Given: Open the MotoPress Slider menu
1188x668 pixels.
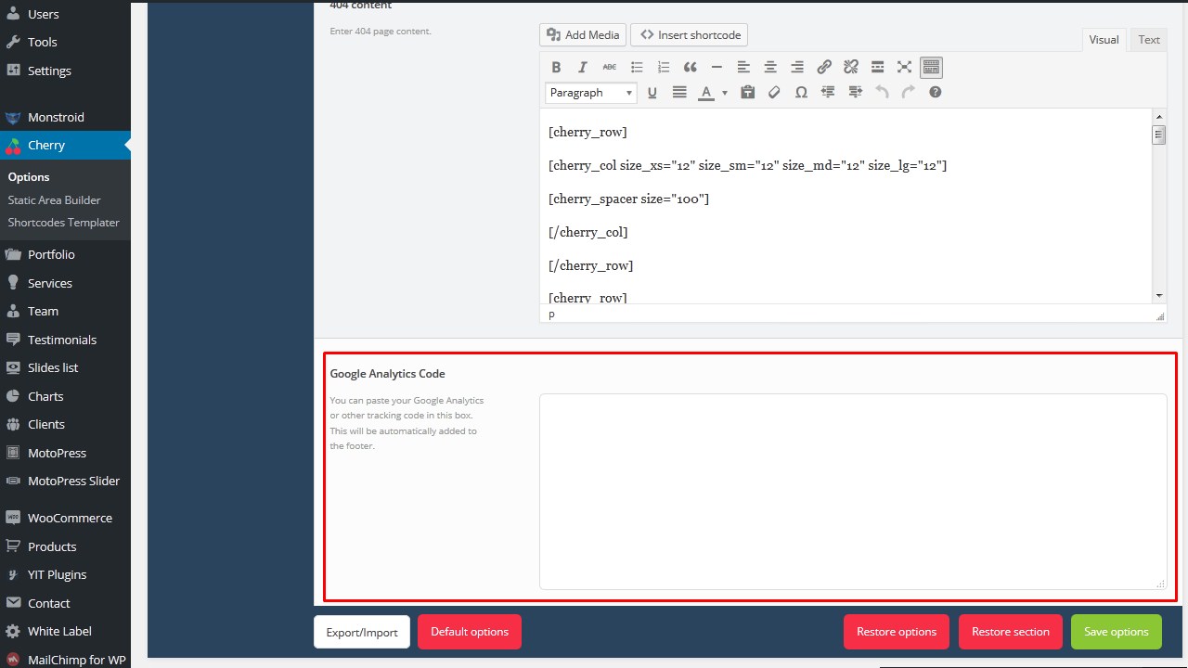Looking at the screenshot, I should pos(65,481).
